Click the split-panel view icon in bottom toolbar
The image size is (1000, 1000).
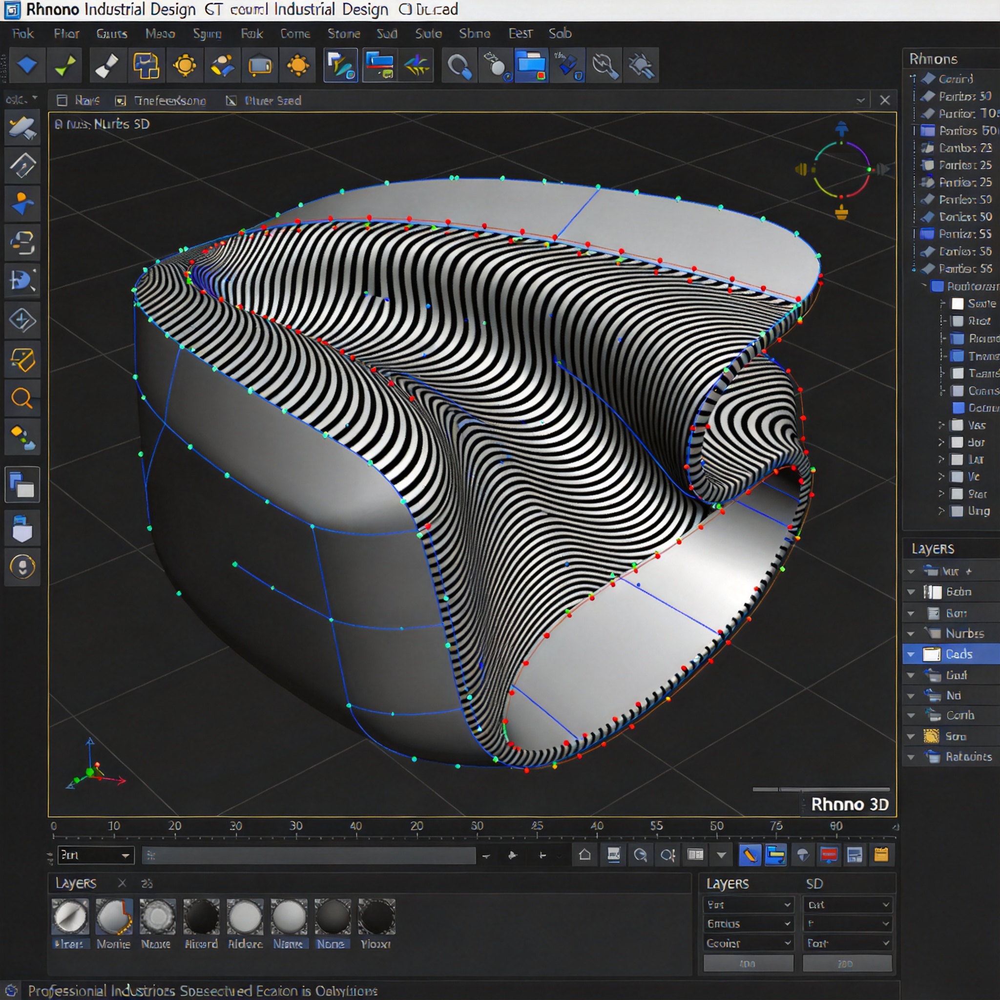click(695, 855)
